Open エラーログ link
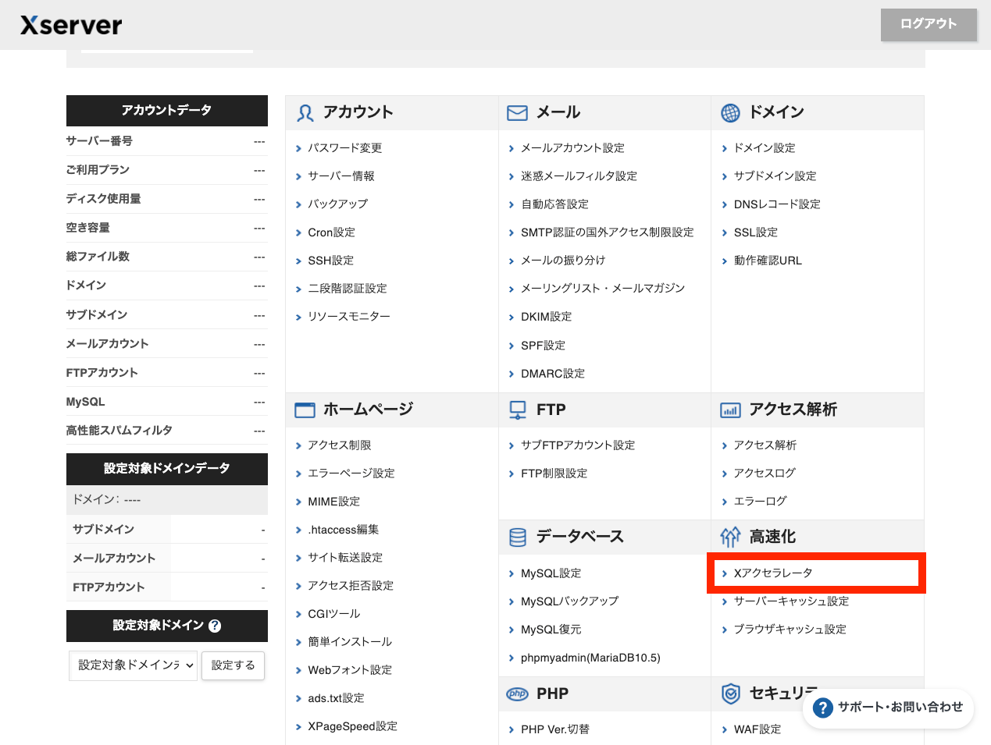 (x=760, y=501)
